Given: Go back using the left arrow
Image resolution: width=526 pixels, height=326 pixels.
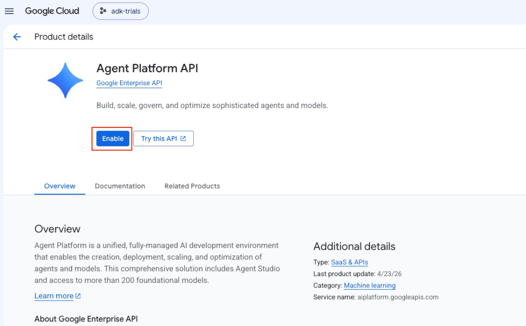Looking at the screenshot, I should (x=17, y=37).
